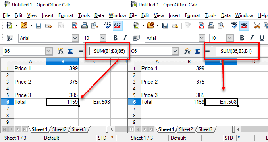This screenshot has height=142, width=268.
Task: Click Document as E-mail icon in right window
Action: point(175,26)
